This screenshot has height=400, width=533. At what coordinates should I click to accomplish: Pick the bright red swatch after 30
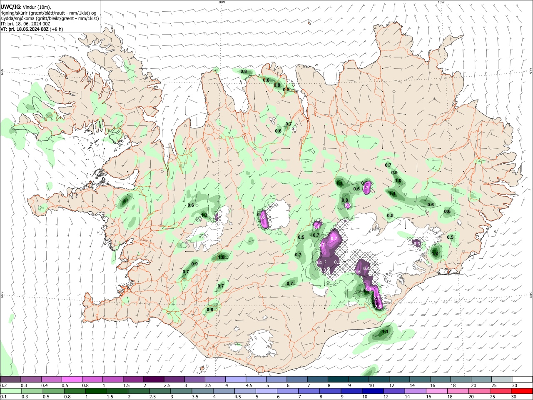coord(522,391)
